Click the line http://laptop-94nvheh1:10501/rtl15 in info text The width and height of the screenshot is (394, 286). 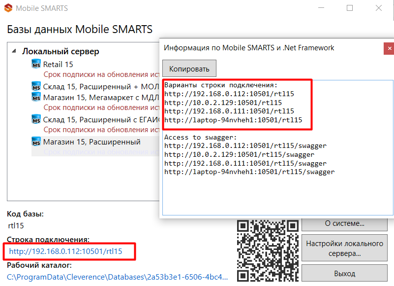[x=233, y=120]
